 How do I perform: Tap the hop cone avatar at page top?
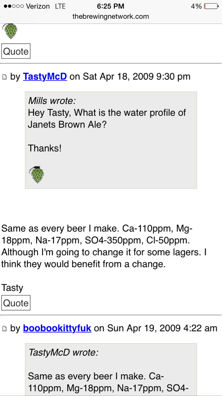10,31
